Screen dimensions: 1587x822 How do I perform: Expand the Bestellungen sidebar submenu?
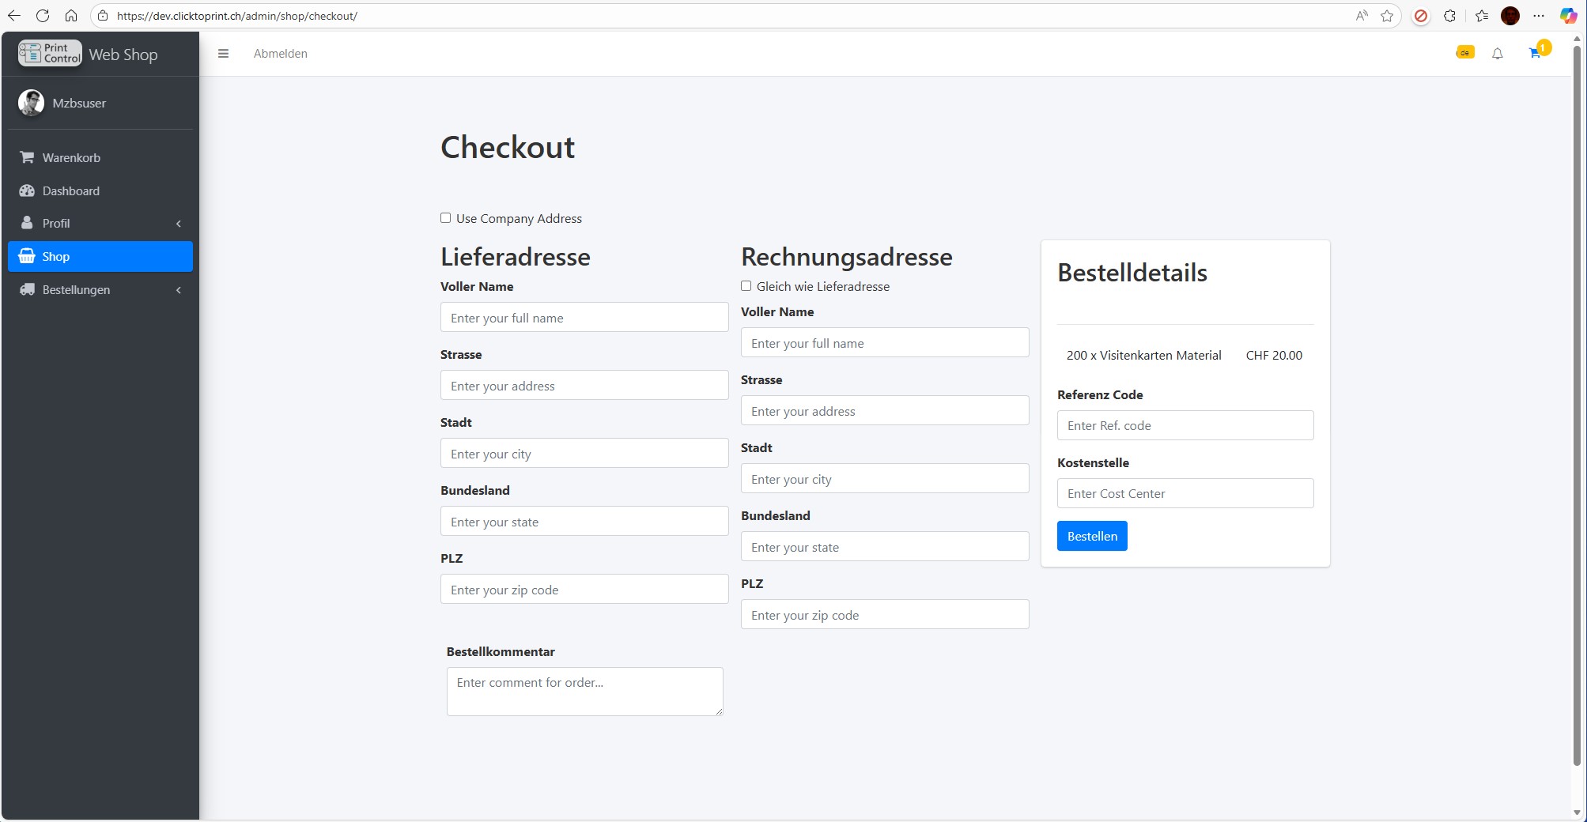(100, 290)
